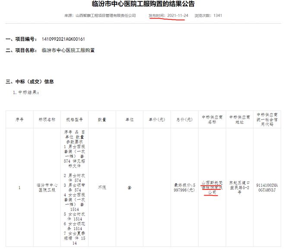Click the project name value 临汾市中心医院工服购置
This screenshot has height=249, width=285.
point(68,50)
